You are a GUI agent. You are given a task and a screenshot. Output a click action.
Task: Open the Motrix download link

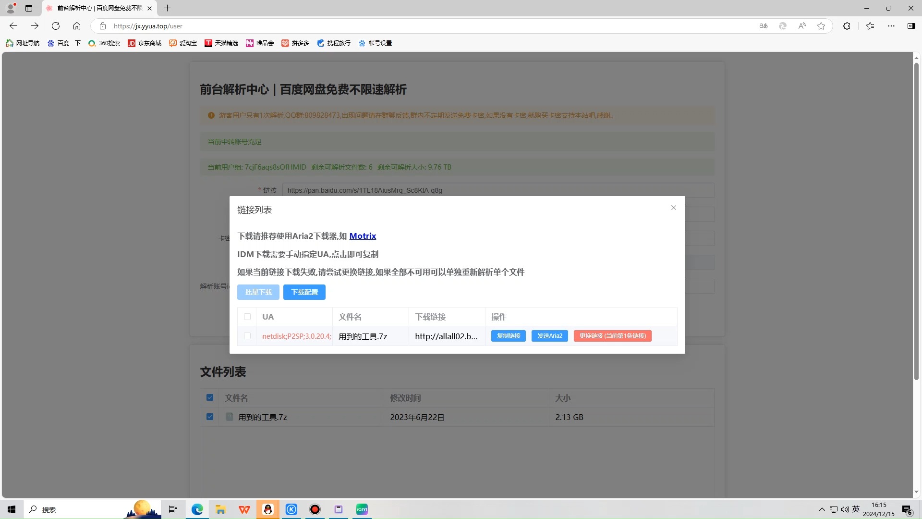point(363,236)
